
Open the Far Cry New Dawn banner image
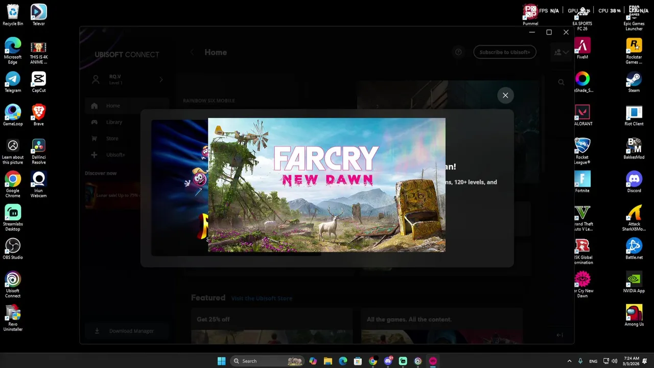pyautogui.click(x=326, y=185)
